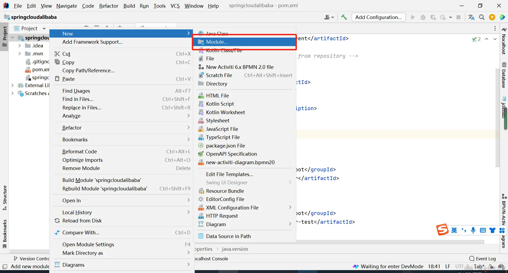508x273 pixels.
Task: Click the editor horizontal scrollbar
Action: pos(390,242)
